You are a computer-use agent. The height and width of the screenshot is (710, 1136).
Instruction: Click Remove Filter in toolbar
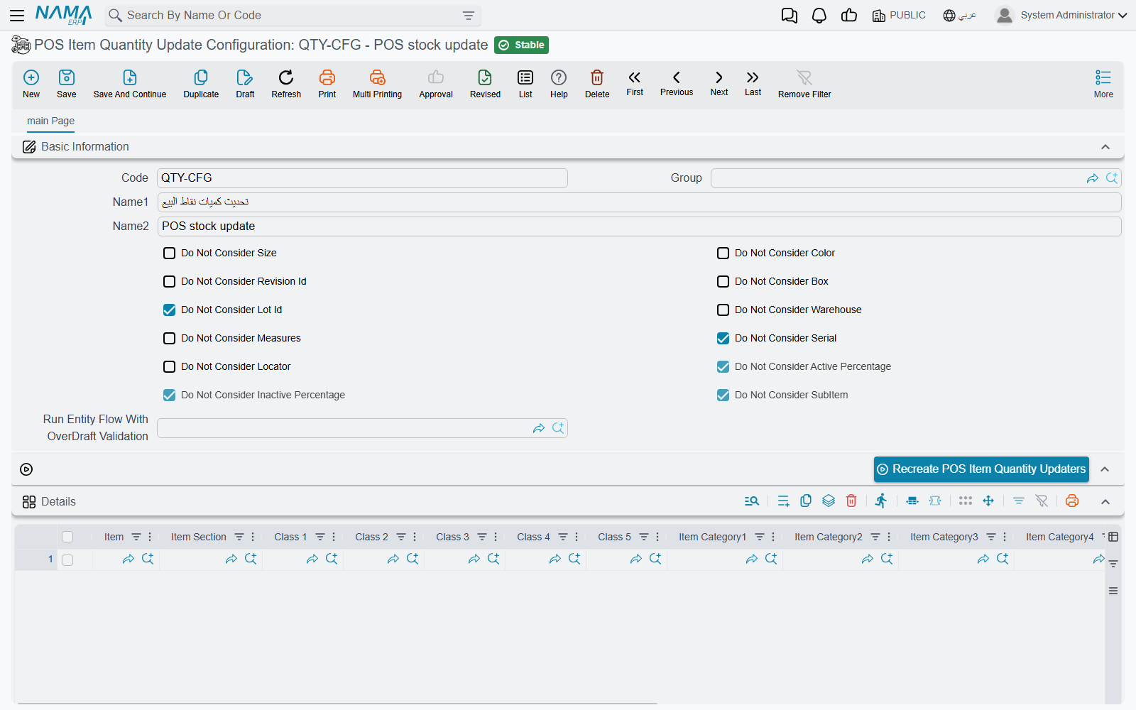coord(804,84)
